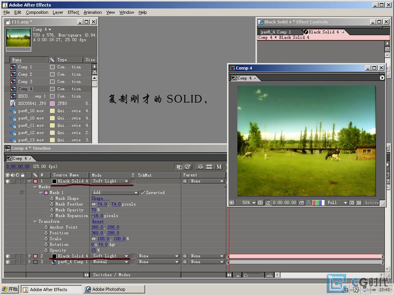Image resolution: width=394 pixels, height=295 pixels.
Task: Click the Comp 4 project thumbnail preview
Action: coord(18,38)
